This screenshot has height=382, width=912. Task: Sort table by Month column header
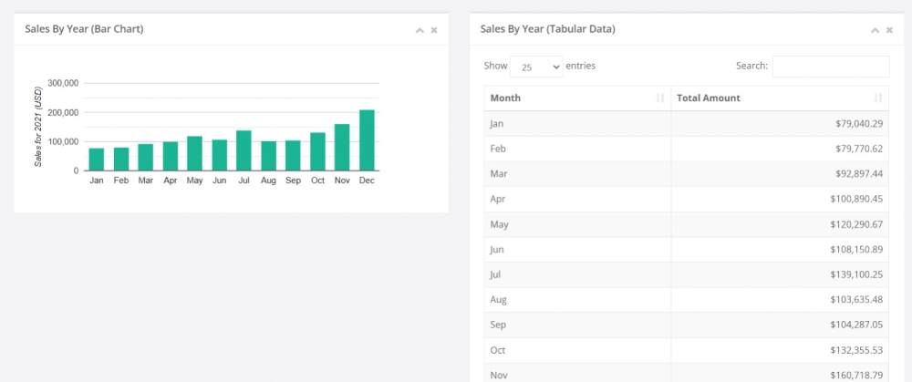pyautogui.click(x=577, y=98)
